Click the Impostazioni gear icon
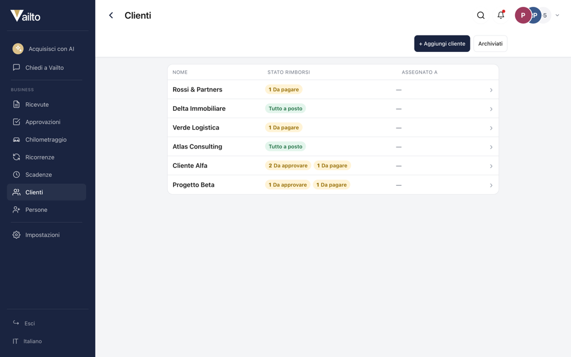The image size is (571, 357). (x=17, y=235)
